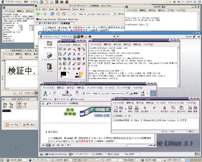Open Bookmarks menu in Deer Park
202x162 pixels.
65,9
